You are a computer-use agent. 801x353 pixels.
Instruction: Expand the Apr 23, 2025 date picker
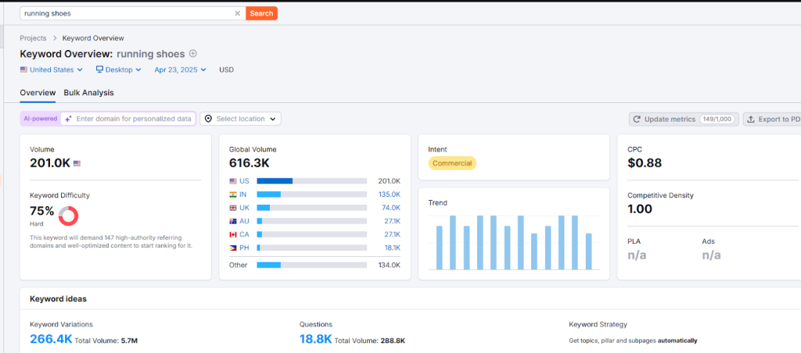(x=180, y=70)
